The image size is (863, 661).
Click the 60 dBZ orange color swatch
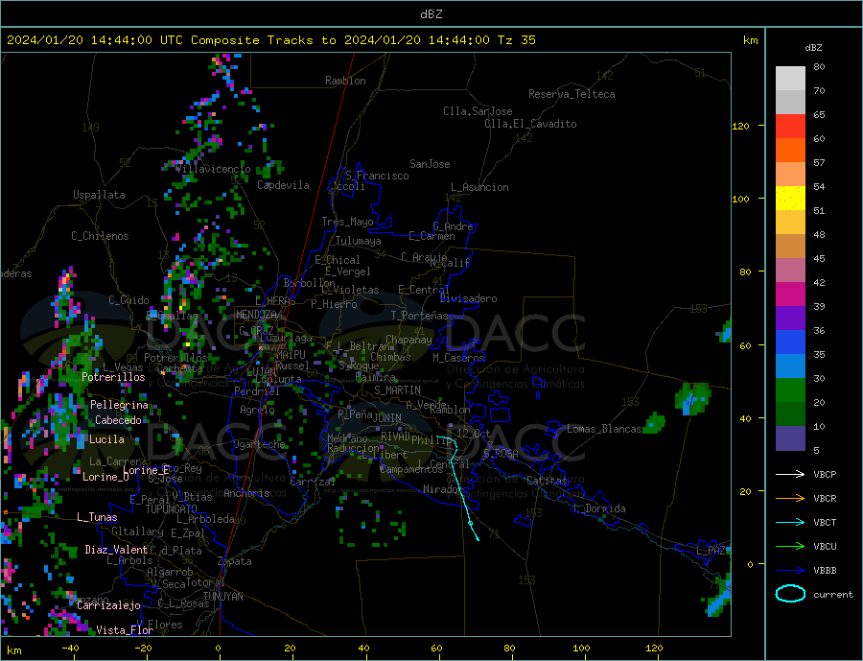(x=790, y=151)
